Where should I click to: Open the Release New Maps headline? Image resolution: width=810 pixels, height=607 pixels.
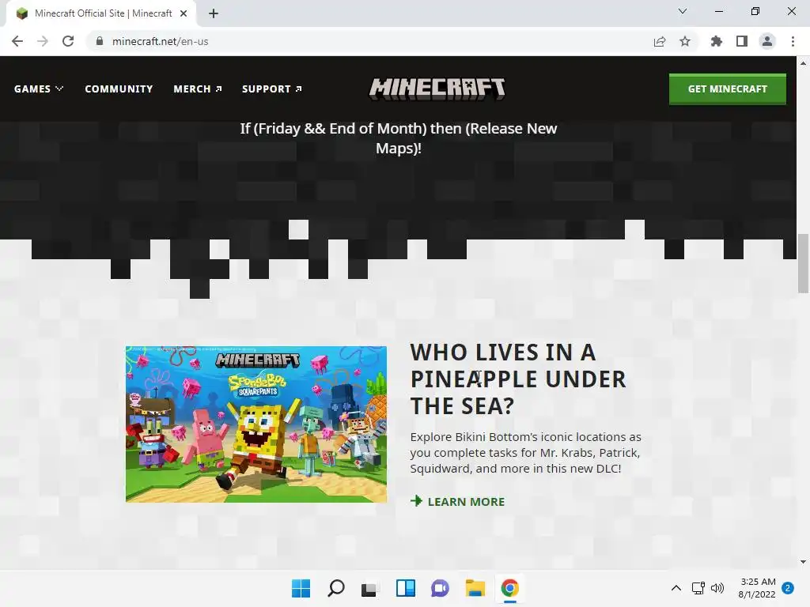399,138
